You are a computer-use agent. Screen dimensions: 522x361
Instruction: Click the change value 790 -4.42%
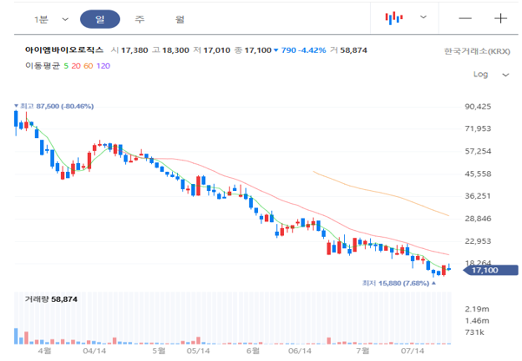tap(303, 50)
